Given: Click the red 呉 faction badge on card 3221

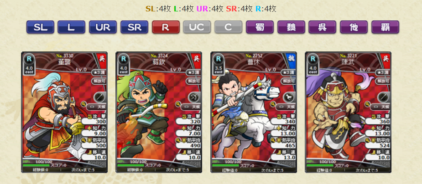Looking at the screenshot, I should [386, 57].
